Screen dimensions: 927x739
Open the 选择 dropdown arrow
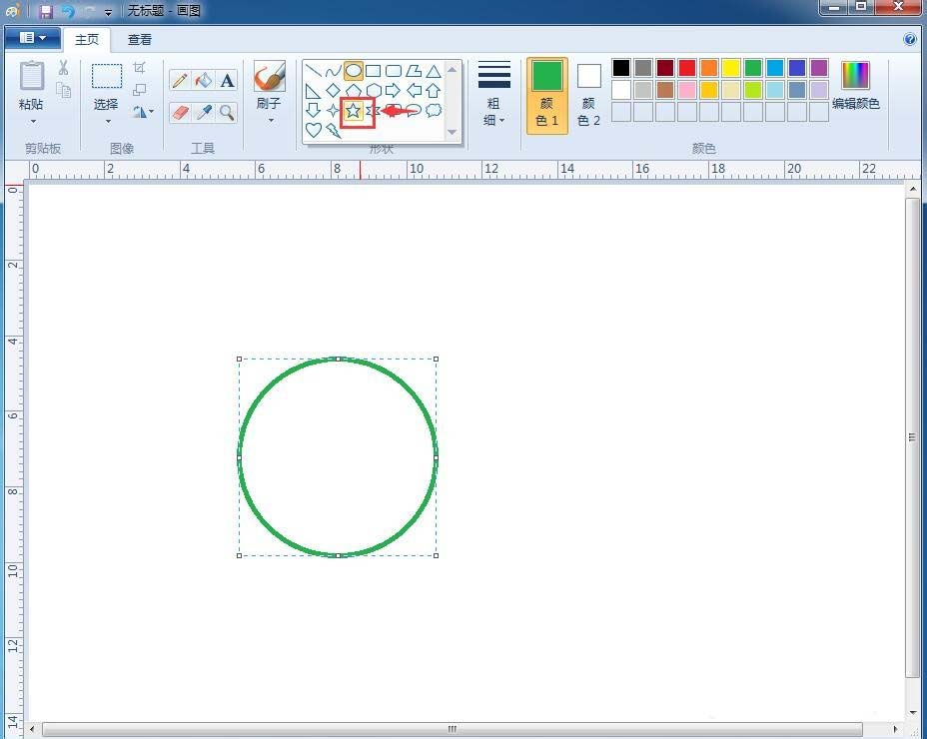(x=108, y=122)
